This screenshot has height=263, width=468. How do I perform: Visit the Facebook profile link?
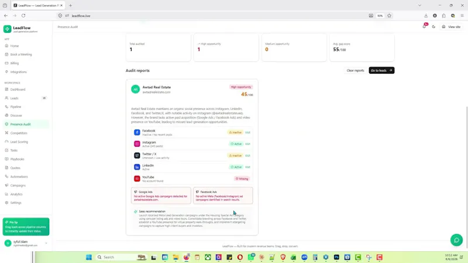247,133
